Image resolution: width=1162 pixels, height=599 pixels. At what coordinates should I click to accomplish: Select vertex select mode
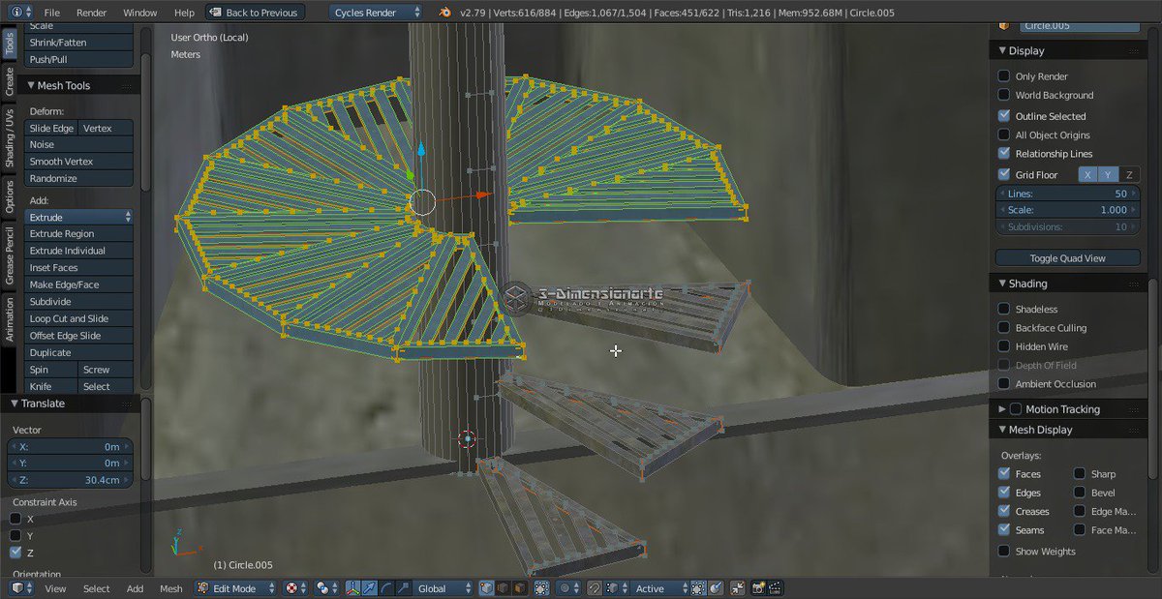pos(486,588)
